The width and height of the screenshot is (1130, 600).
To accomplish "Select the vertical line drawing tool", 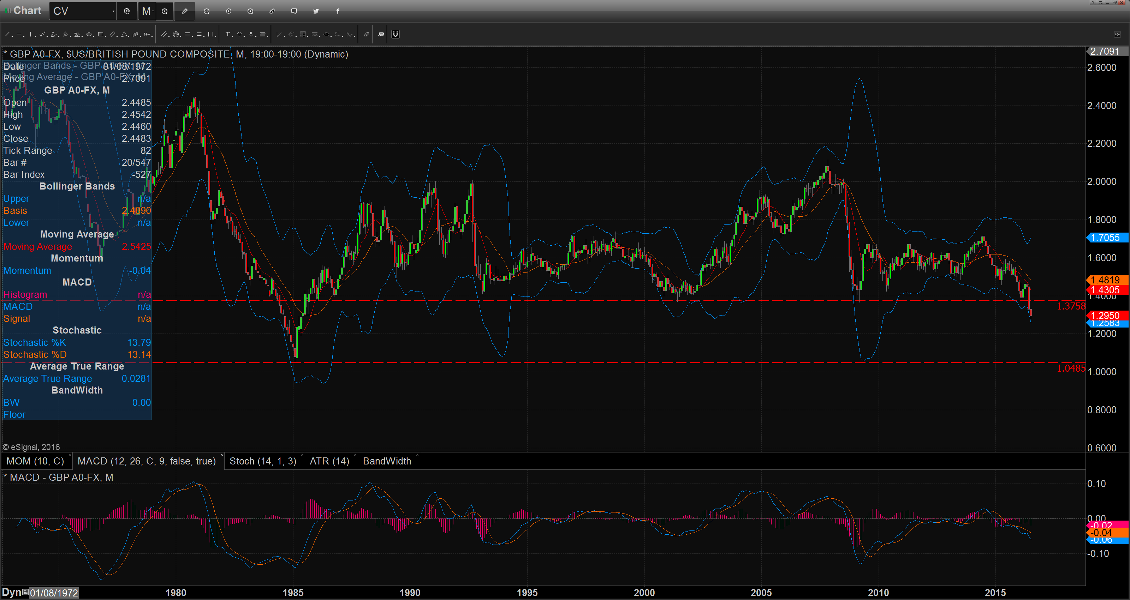I will pyautogui.click(x=31, y=34).
